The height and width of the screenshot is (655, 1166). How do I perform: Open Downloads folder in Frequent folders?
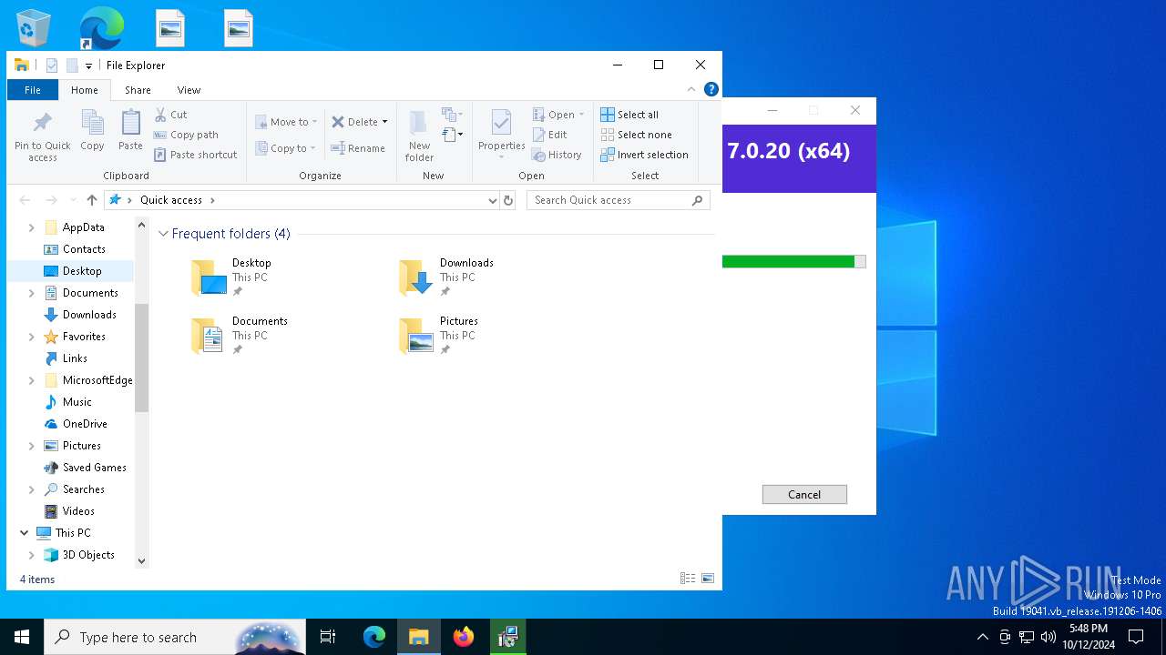tap(446, 277)
